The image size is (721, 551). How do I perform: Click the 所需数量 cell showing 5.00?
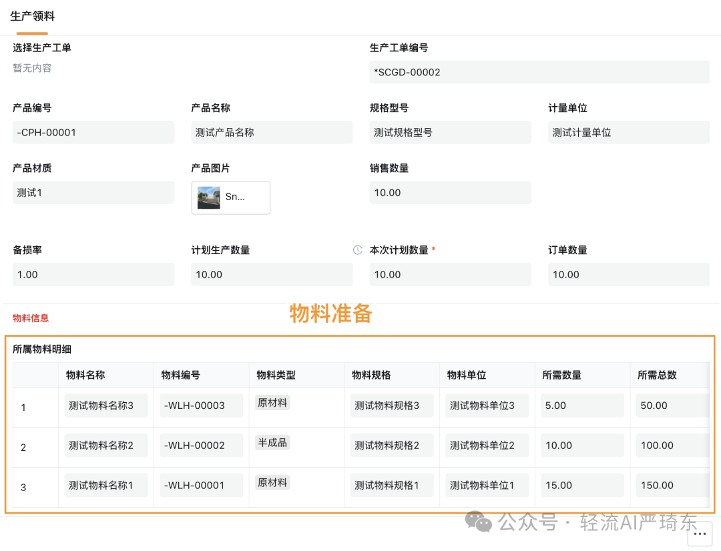(x=581, y=405)
